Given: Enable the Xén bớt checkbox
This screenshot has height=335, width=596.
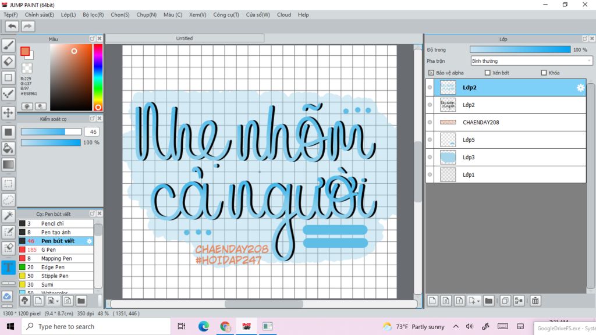Looking at the screenshot, I should pos(487,73).
